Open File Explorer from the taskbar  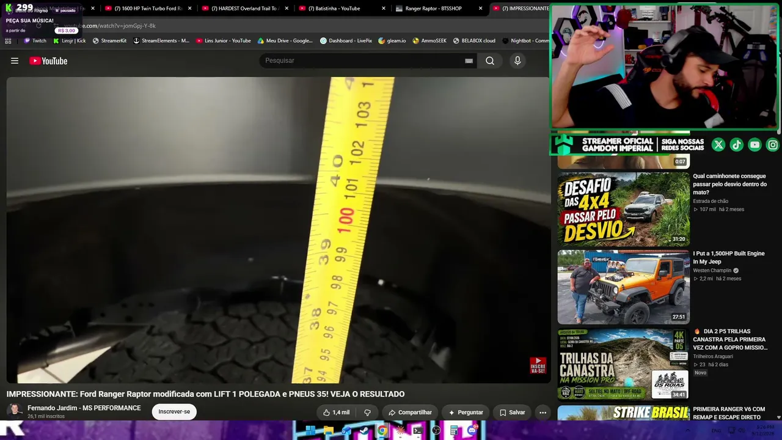point(329,431)
